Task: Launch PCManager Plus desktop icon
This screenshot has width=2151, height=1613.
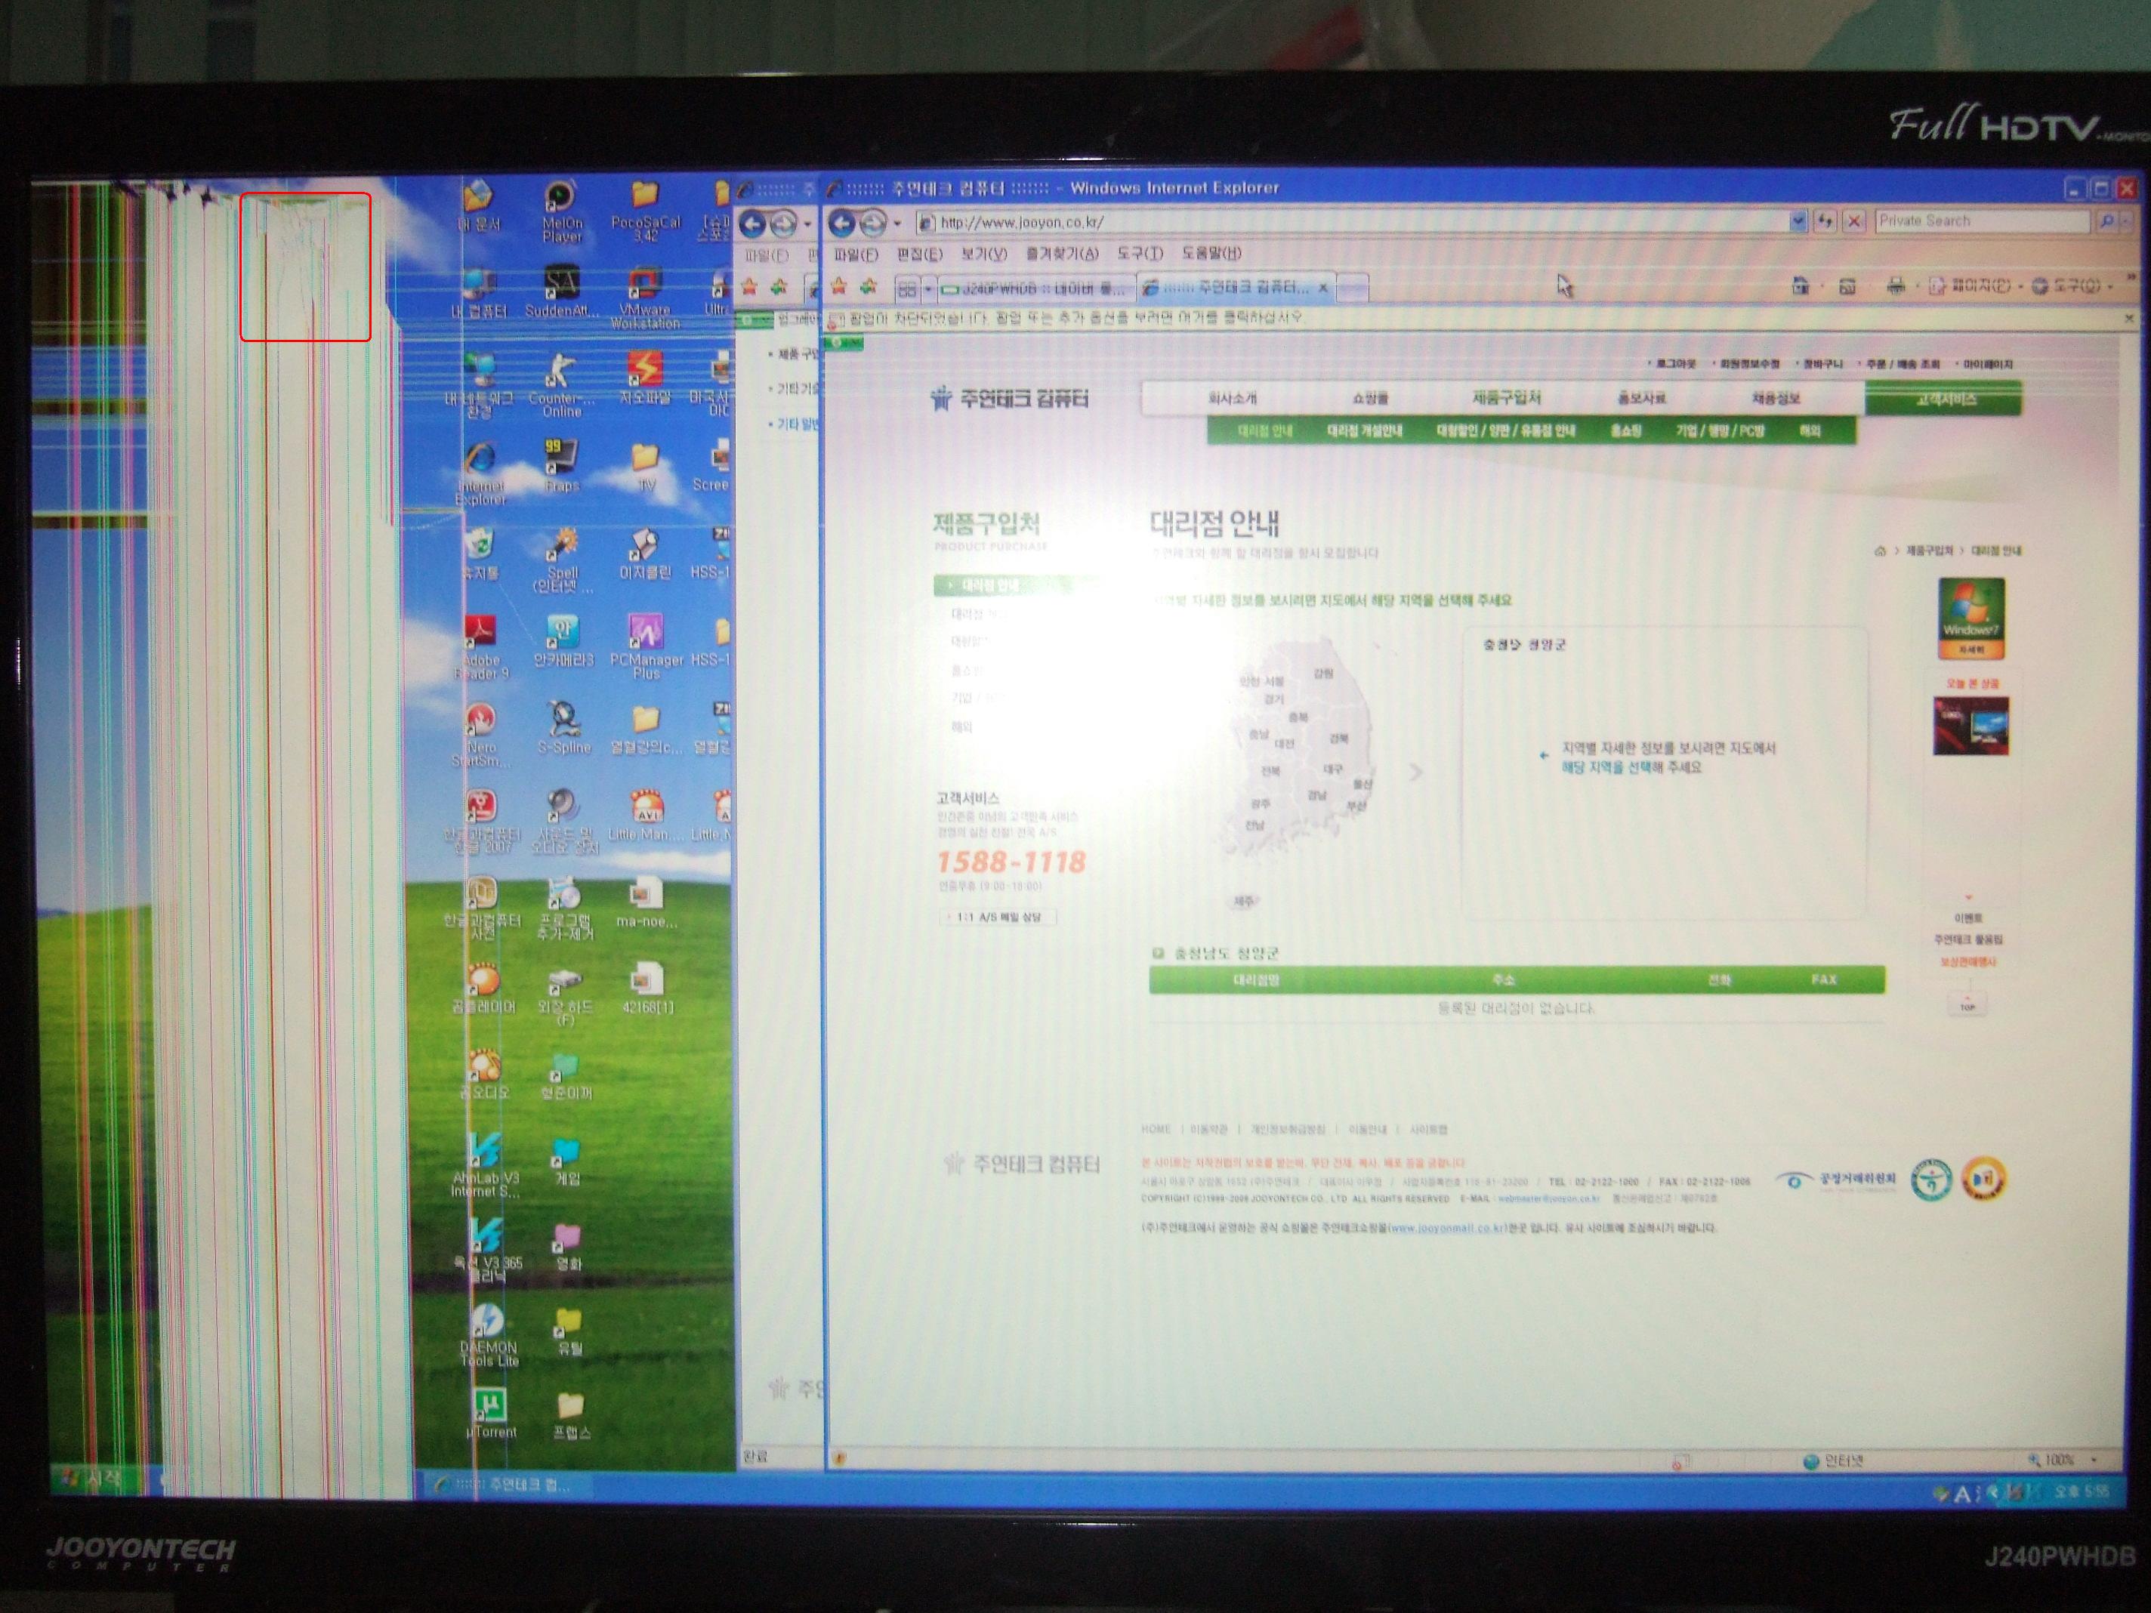Action: pyautogui.click(x=645, y=646)
